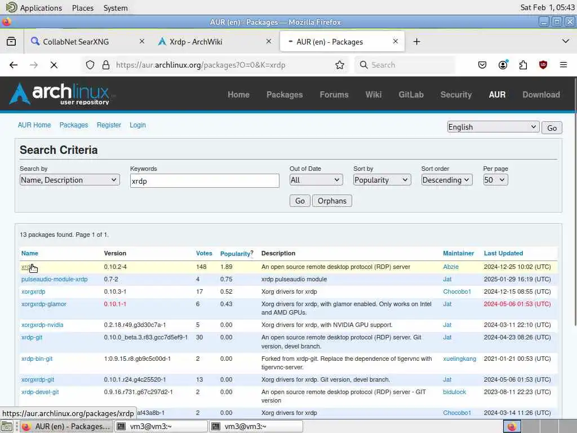Open a new tab with the plus button

tap(416, 42)
